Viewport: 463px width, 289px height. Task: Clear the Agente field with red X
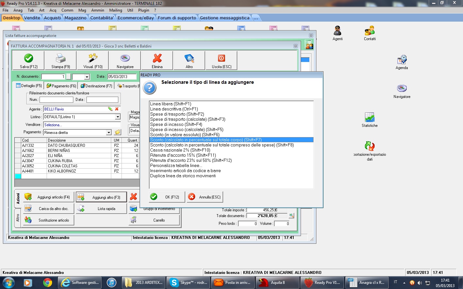pos(117,109)
